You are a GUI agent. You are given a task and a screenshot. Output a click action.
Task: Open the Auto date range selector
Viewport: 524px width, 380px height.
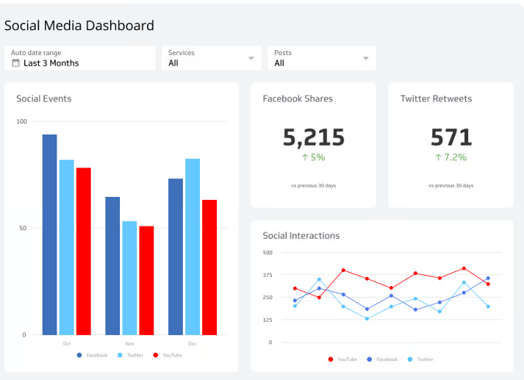[79, 58]
